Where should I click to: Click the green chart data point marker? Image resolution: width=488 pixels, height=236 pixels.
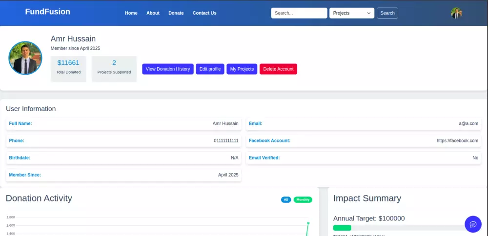click(308, 223)
